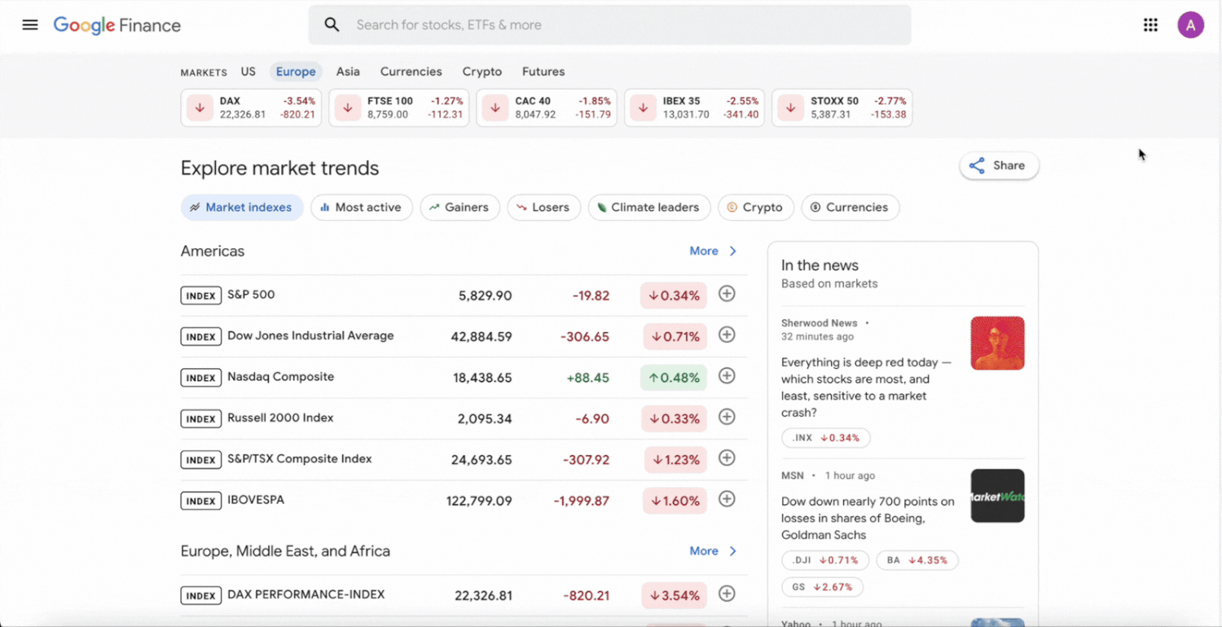Click the IBEX 35 card down-arrow icon

[x=643, y=107]
